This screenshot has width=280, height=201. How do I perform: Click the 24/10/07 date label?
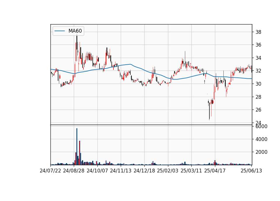97,171
